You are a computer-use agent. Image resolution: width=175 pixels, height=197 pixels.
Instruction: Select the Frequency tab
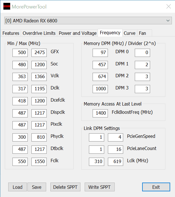click(110, 33)
